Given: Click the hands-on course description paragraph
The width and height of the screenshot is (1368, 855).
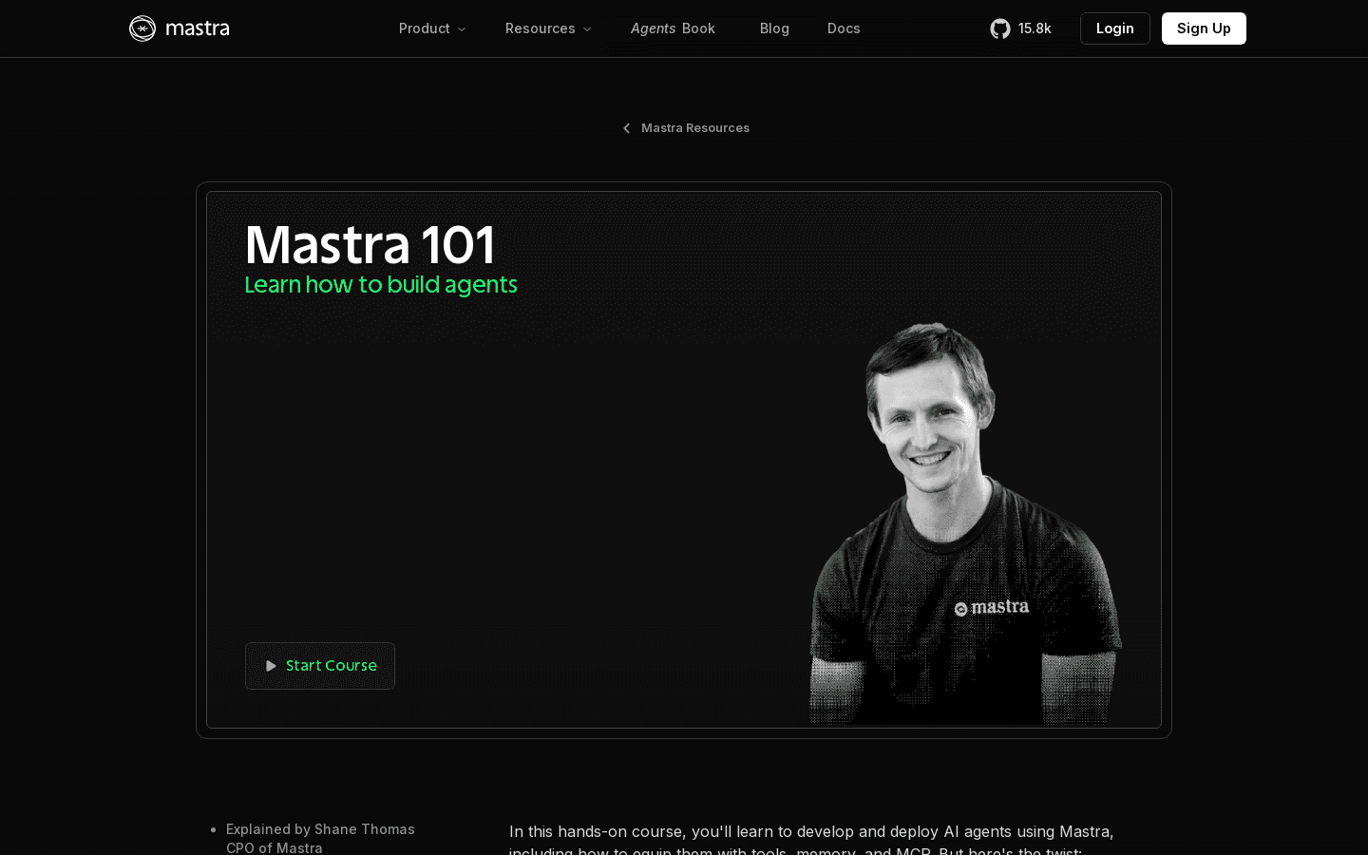Looking at the screenshot, I should (x=811, y=841).
